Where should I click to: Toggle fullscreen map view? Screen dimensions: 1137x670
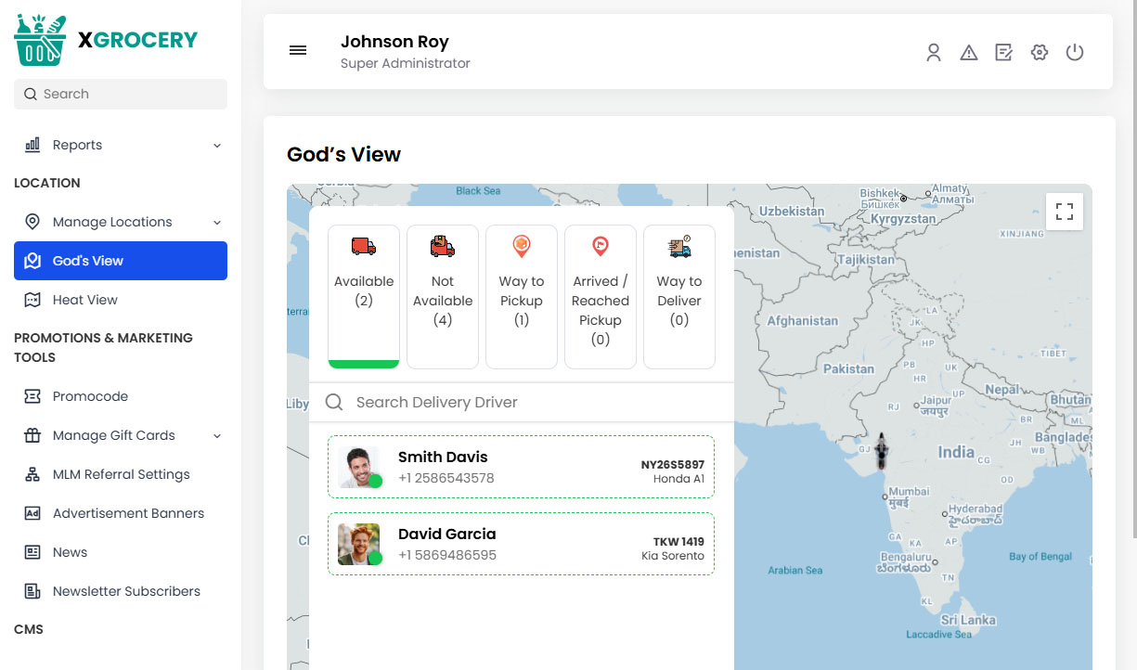click(1065, 211)
